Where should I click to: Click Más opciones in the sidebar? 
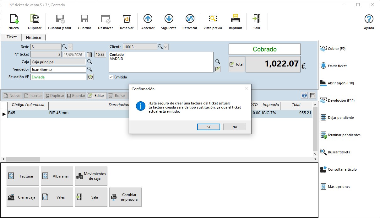click(335, 187)
